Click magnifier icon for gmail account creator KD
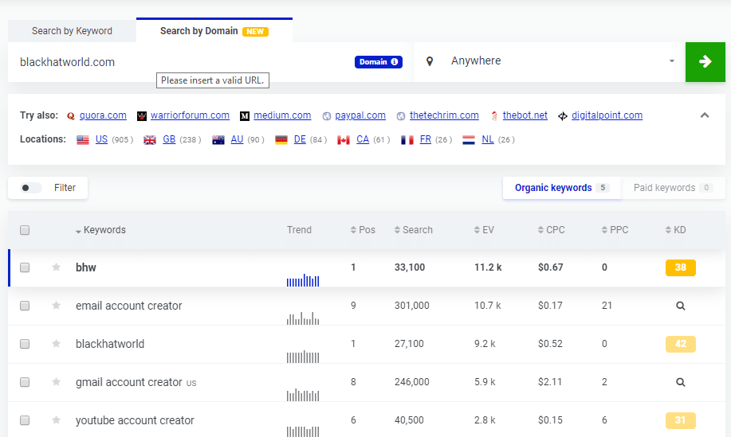This screenshot has width=731, height=437. (681, 382)
